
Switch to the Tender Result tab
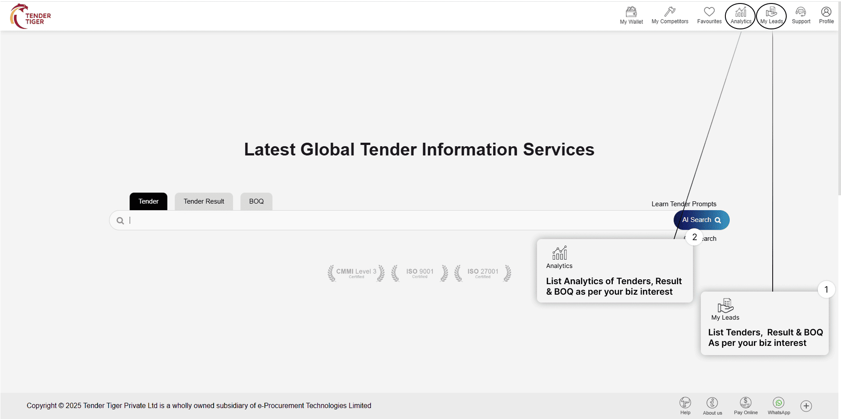tap(204, 201)
